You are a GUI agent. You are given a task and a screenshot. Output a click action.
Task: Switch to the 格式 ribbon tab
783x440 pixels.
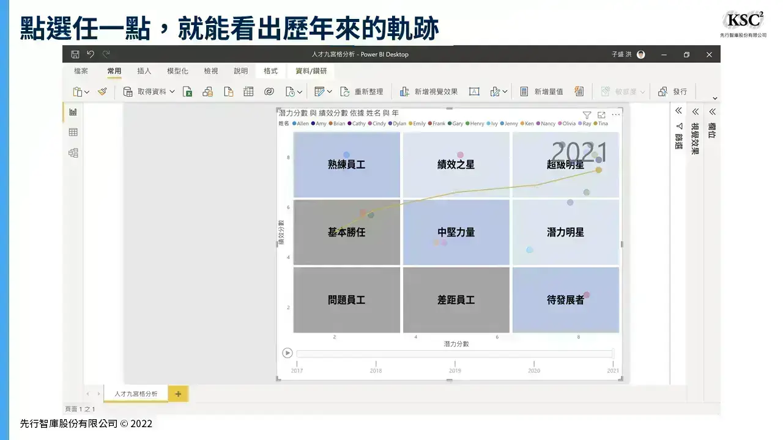click(271, 71)
